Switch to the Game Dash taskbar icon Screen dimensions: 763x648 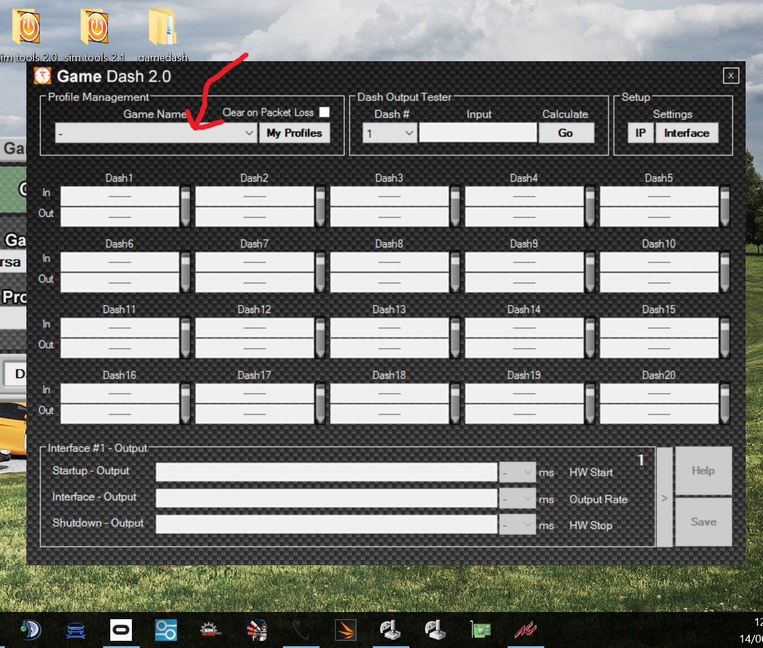[x=257, y=630]
